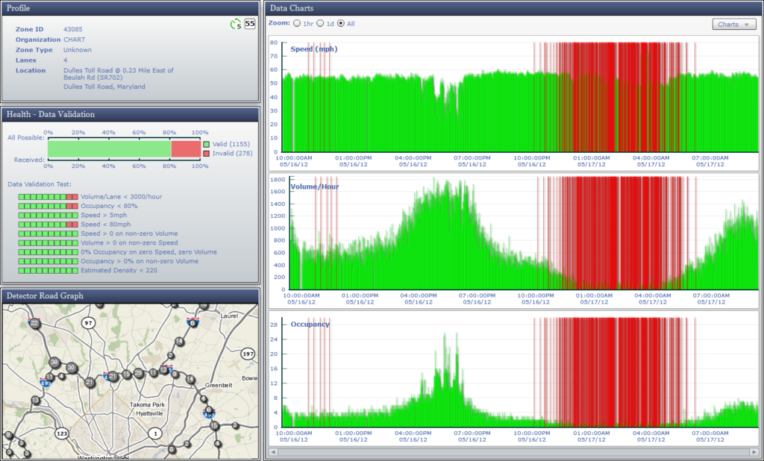Click the red Invalid legend swatch
This screenshot has height=461, width=764.
[207, 154]
